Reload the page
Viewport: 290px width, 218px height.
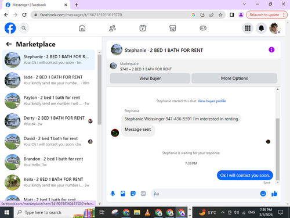click(24, 15)
